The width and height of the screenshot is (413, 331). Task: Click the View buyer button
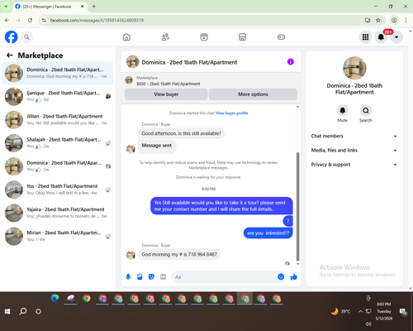[x=166, y=94]
